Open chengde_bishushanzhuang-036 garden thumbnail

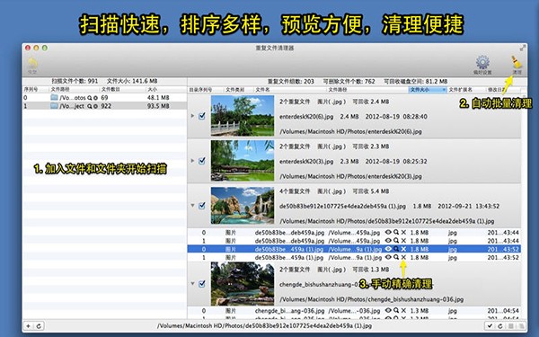pos(243,284)
